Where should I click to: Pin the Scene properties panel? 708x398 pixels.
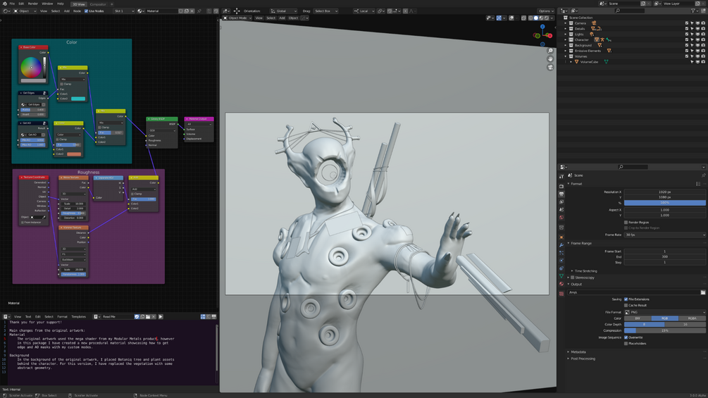(703, 175)
